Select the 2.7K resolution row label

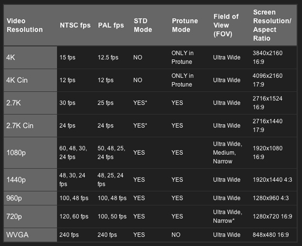coord(30,103)
